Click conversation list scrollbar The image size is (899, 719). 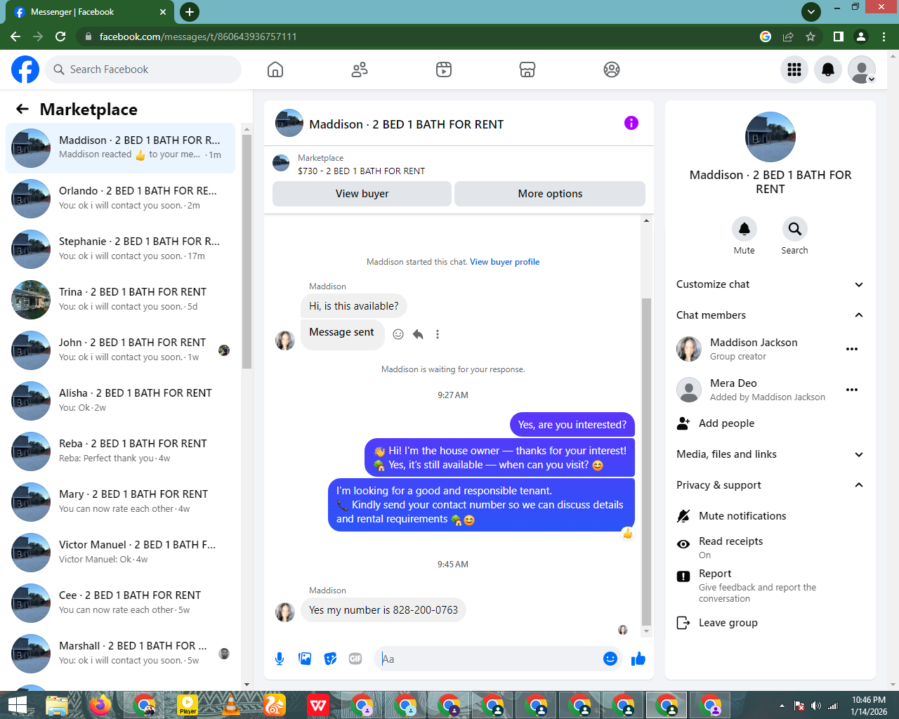(247, 251)
